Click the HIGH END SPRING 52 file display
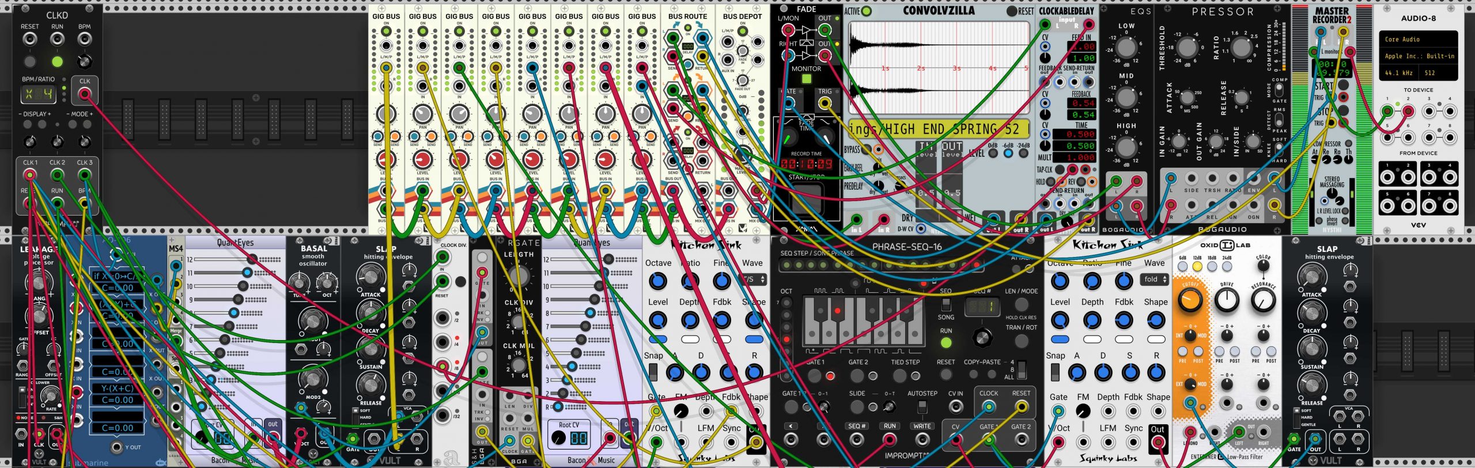The image size is (1475, 468). 939,129
